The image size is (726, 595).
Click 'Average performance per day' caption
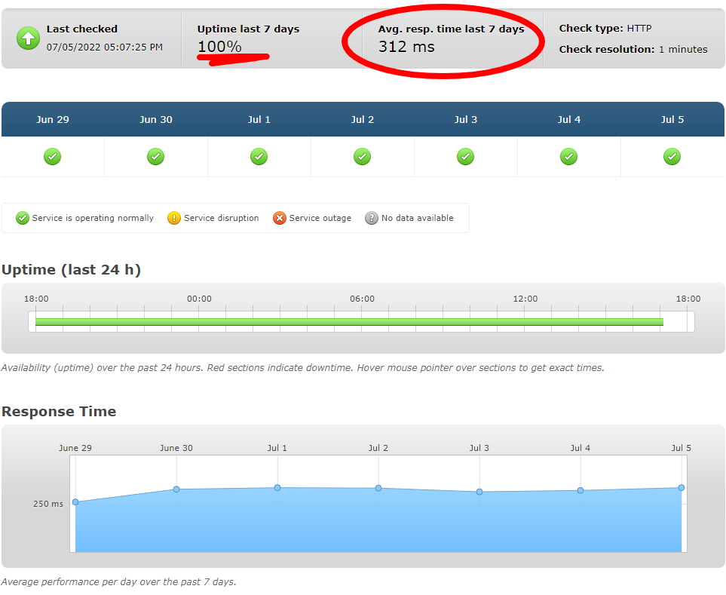tap(119, 582)
